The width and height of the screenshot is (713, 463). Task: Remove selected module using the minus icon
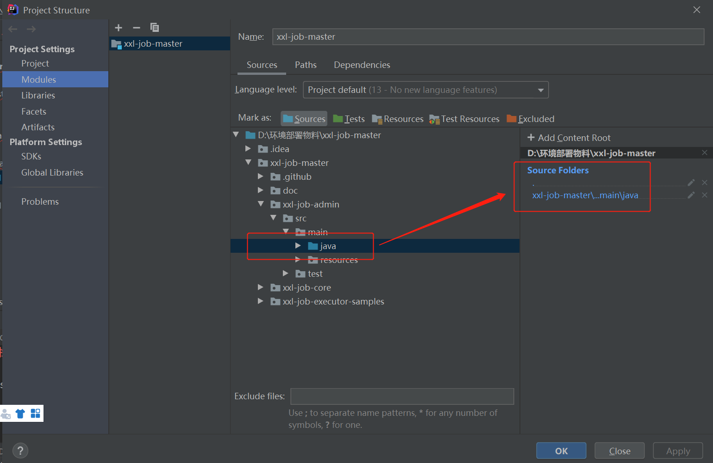pos(137,28)
